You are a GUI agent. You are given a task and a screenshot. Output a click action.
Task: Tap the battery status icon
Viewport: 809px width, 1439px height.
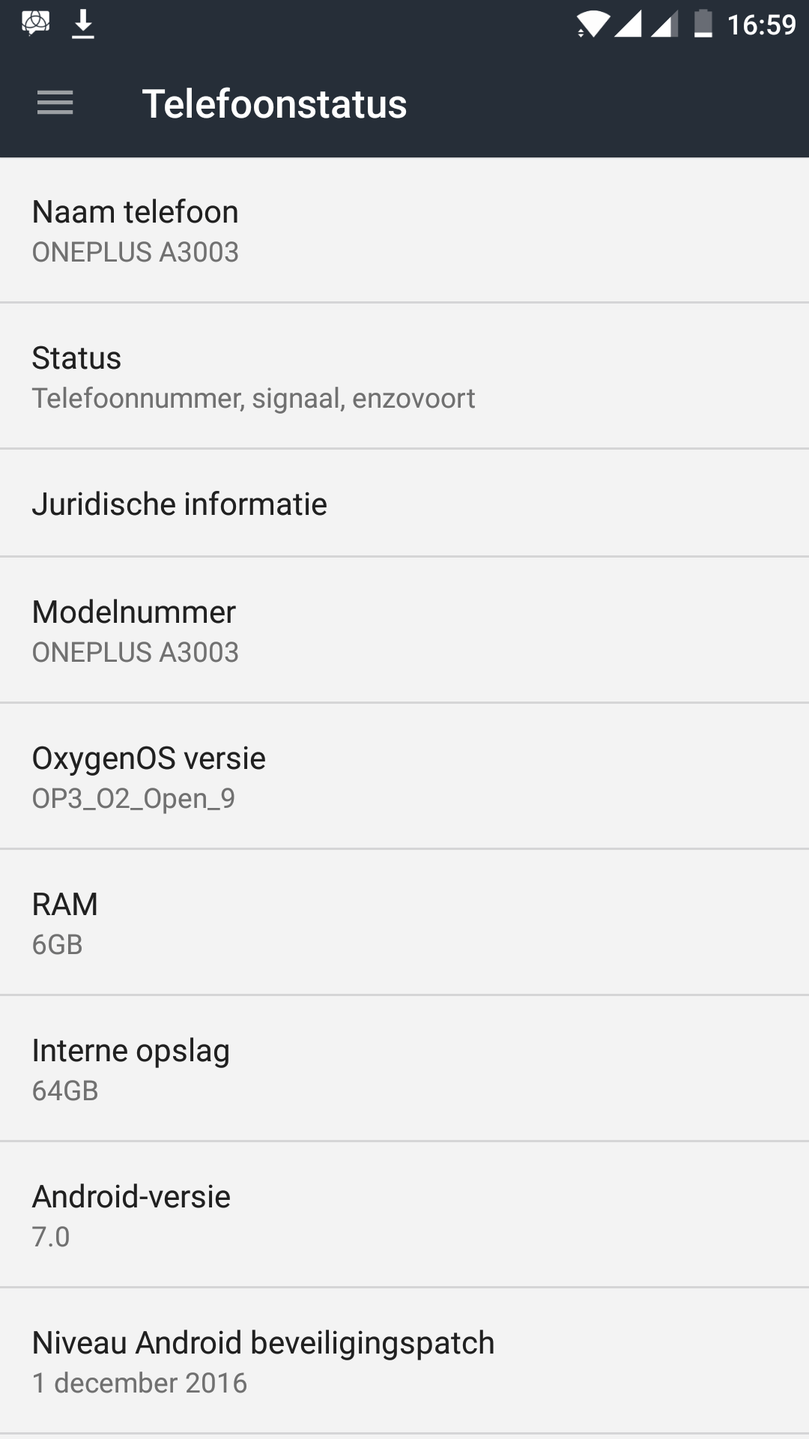tap(703, 25)
